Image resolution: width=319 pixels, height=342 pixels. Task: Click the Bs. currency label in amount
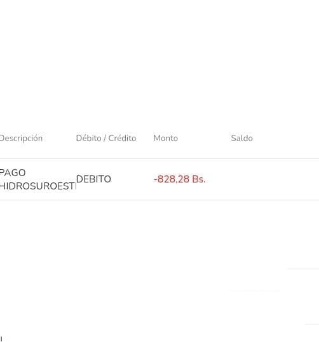pos(199,179)
